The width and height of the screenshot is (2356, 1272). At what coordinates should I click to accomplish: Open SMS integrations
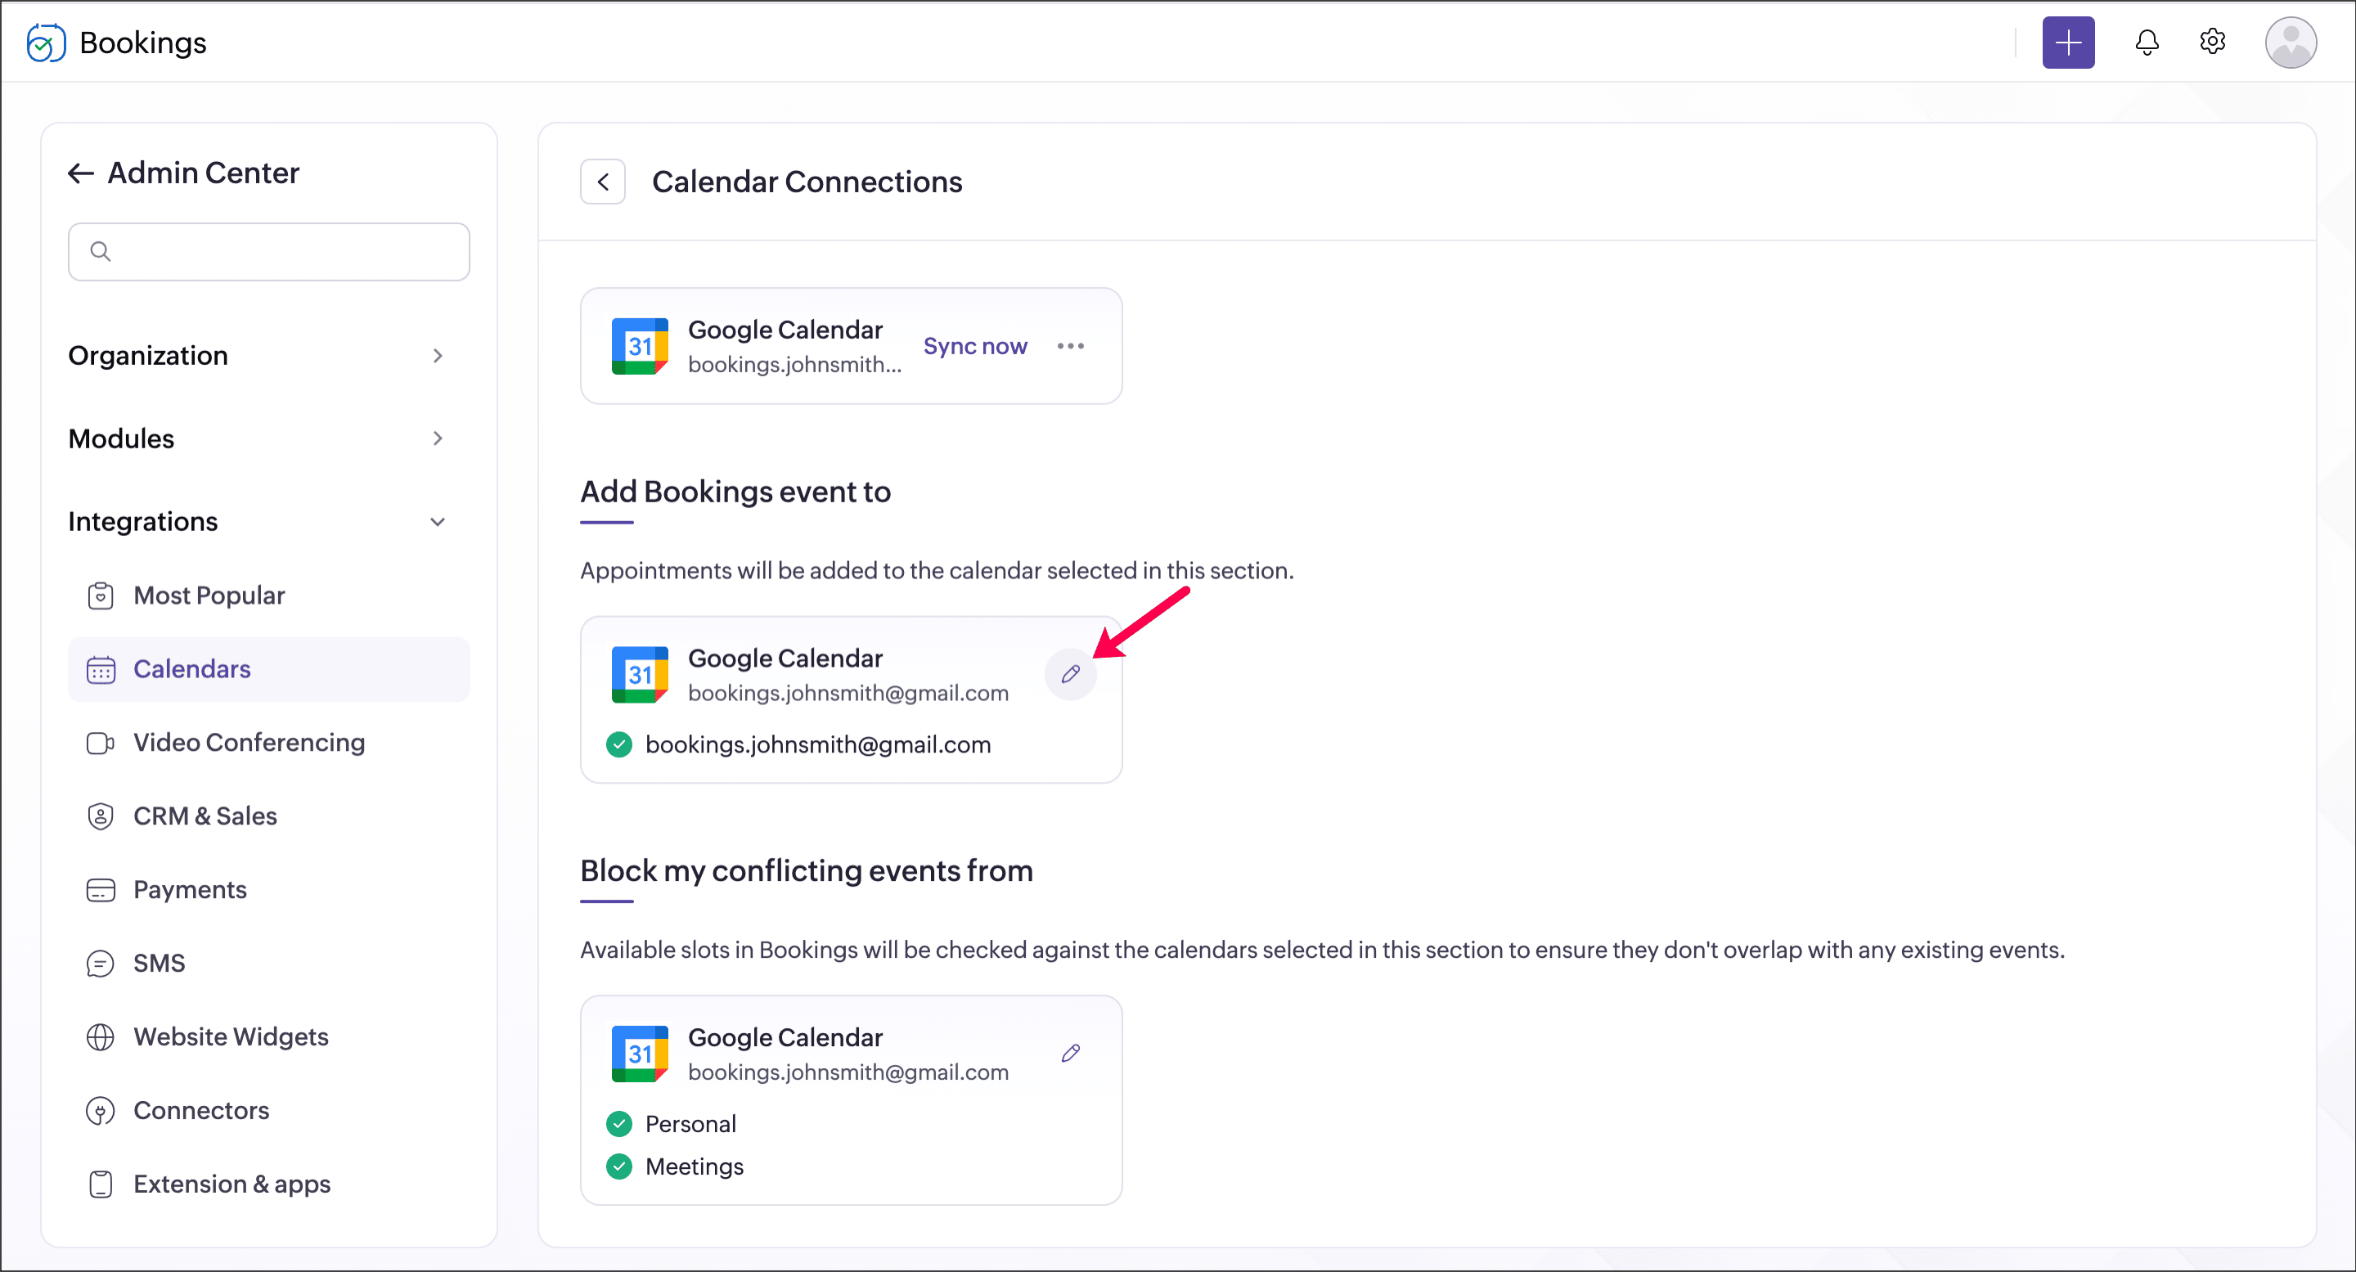pyautogui.click(x=269, y=963)
